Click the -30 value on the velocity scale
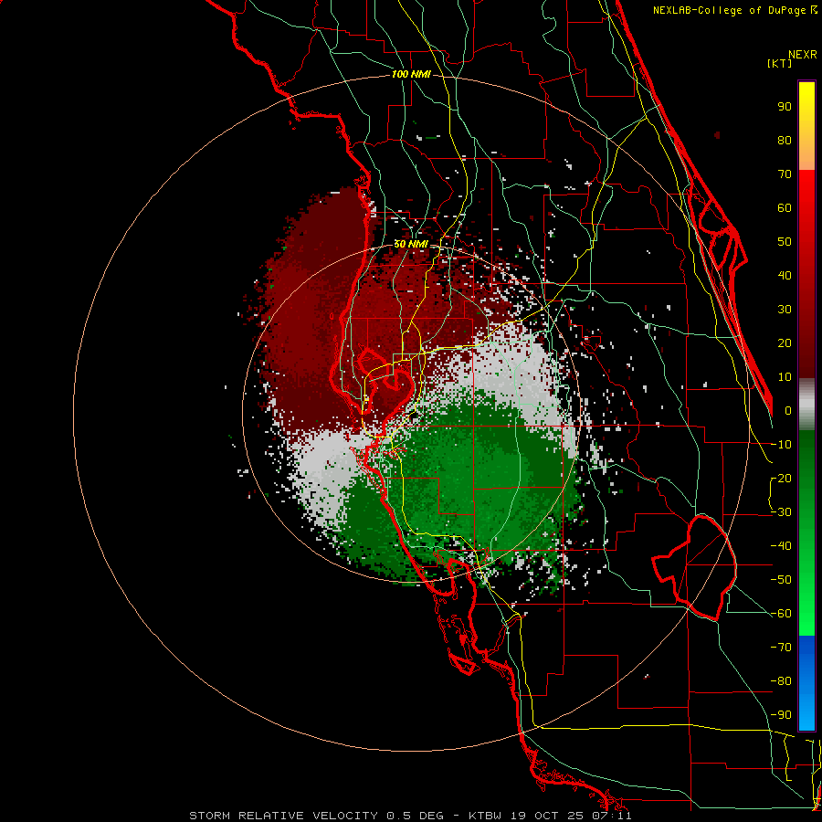The image size is (822, 822). (x=781, y=512)
